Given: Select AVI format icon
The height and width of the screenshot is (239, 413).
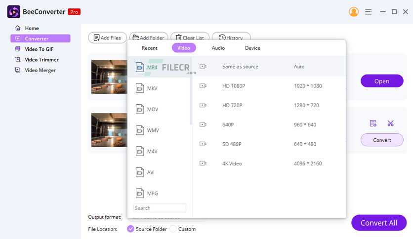Looking at the screenshot, I should point(140,172).
